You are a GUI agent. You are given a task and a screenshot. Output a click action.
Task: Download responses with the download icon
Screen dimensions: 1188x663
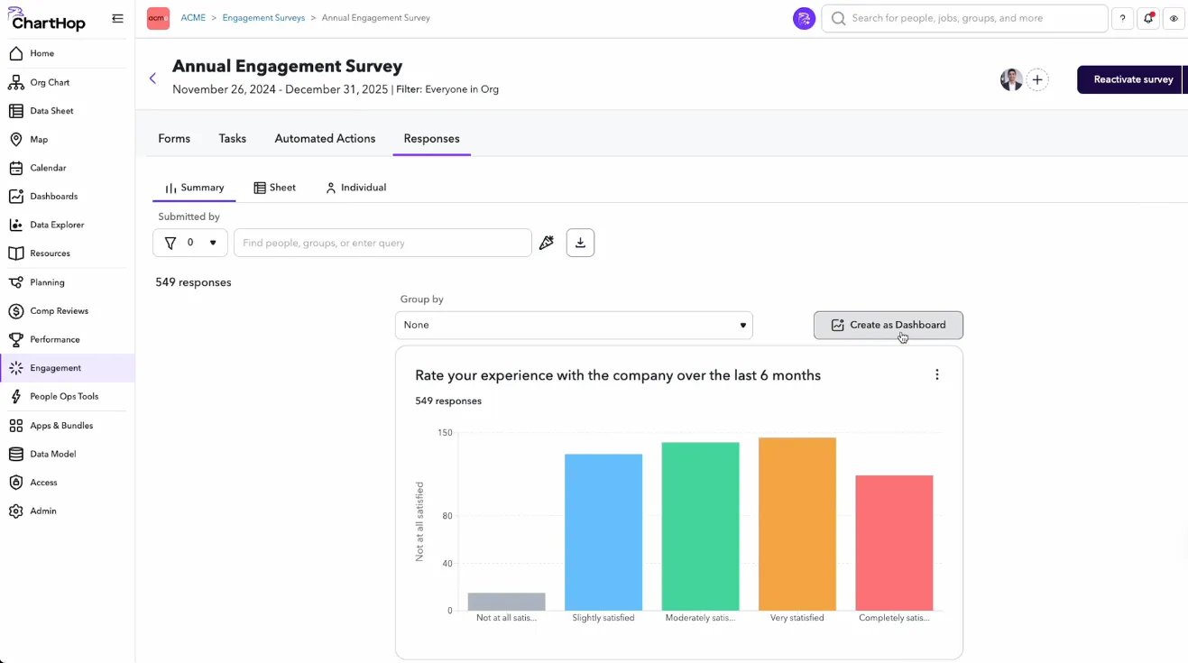tap(580, 243)
